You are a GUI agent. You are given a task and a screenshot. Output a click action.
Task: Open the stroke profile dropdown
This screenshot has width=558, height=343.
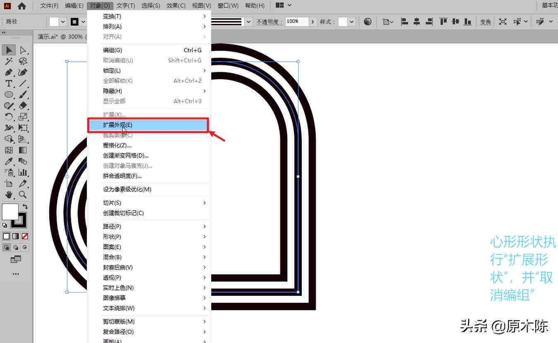[x=248, y=22]
